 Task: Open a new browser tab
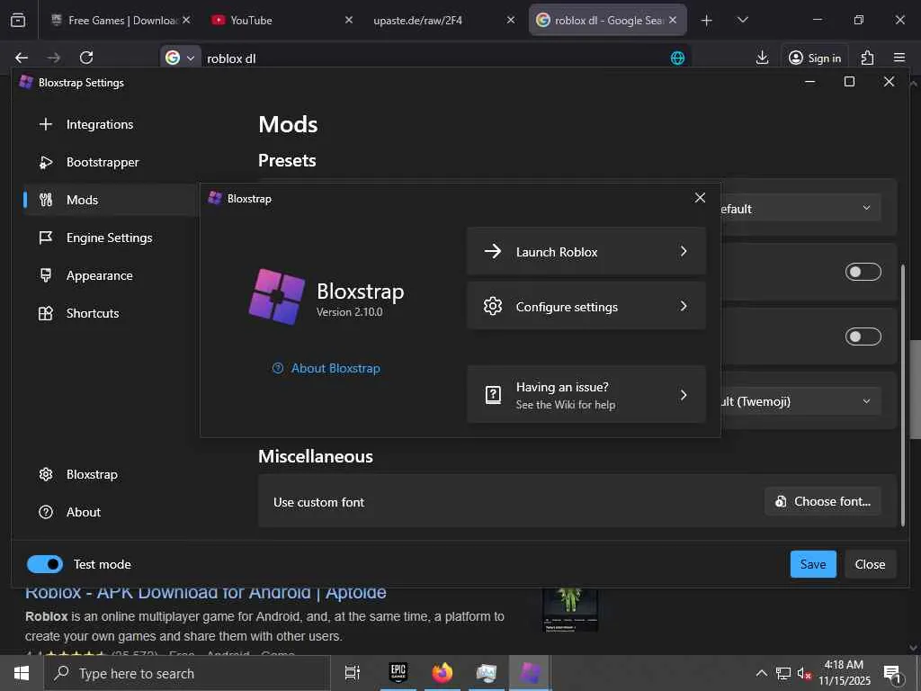[x=706, y=21]
